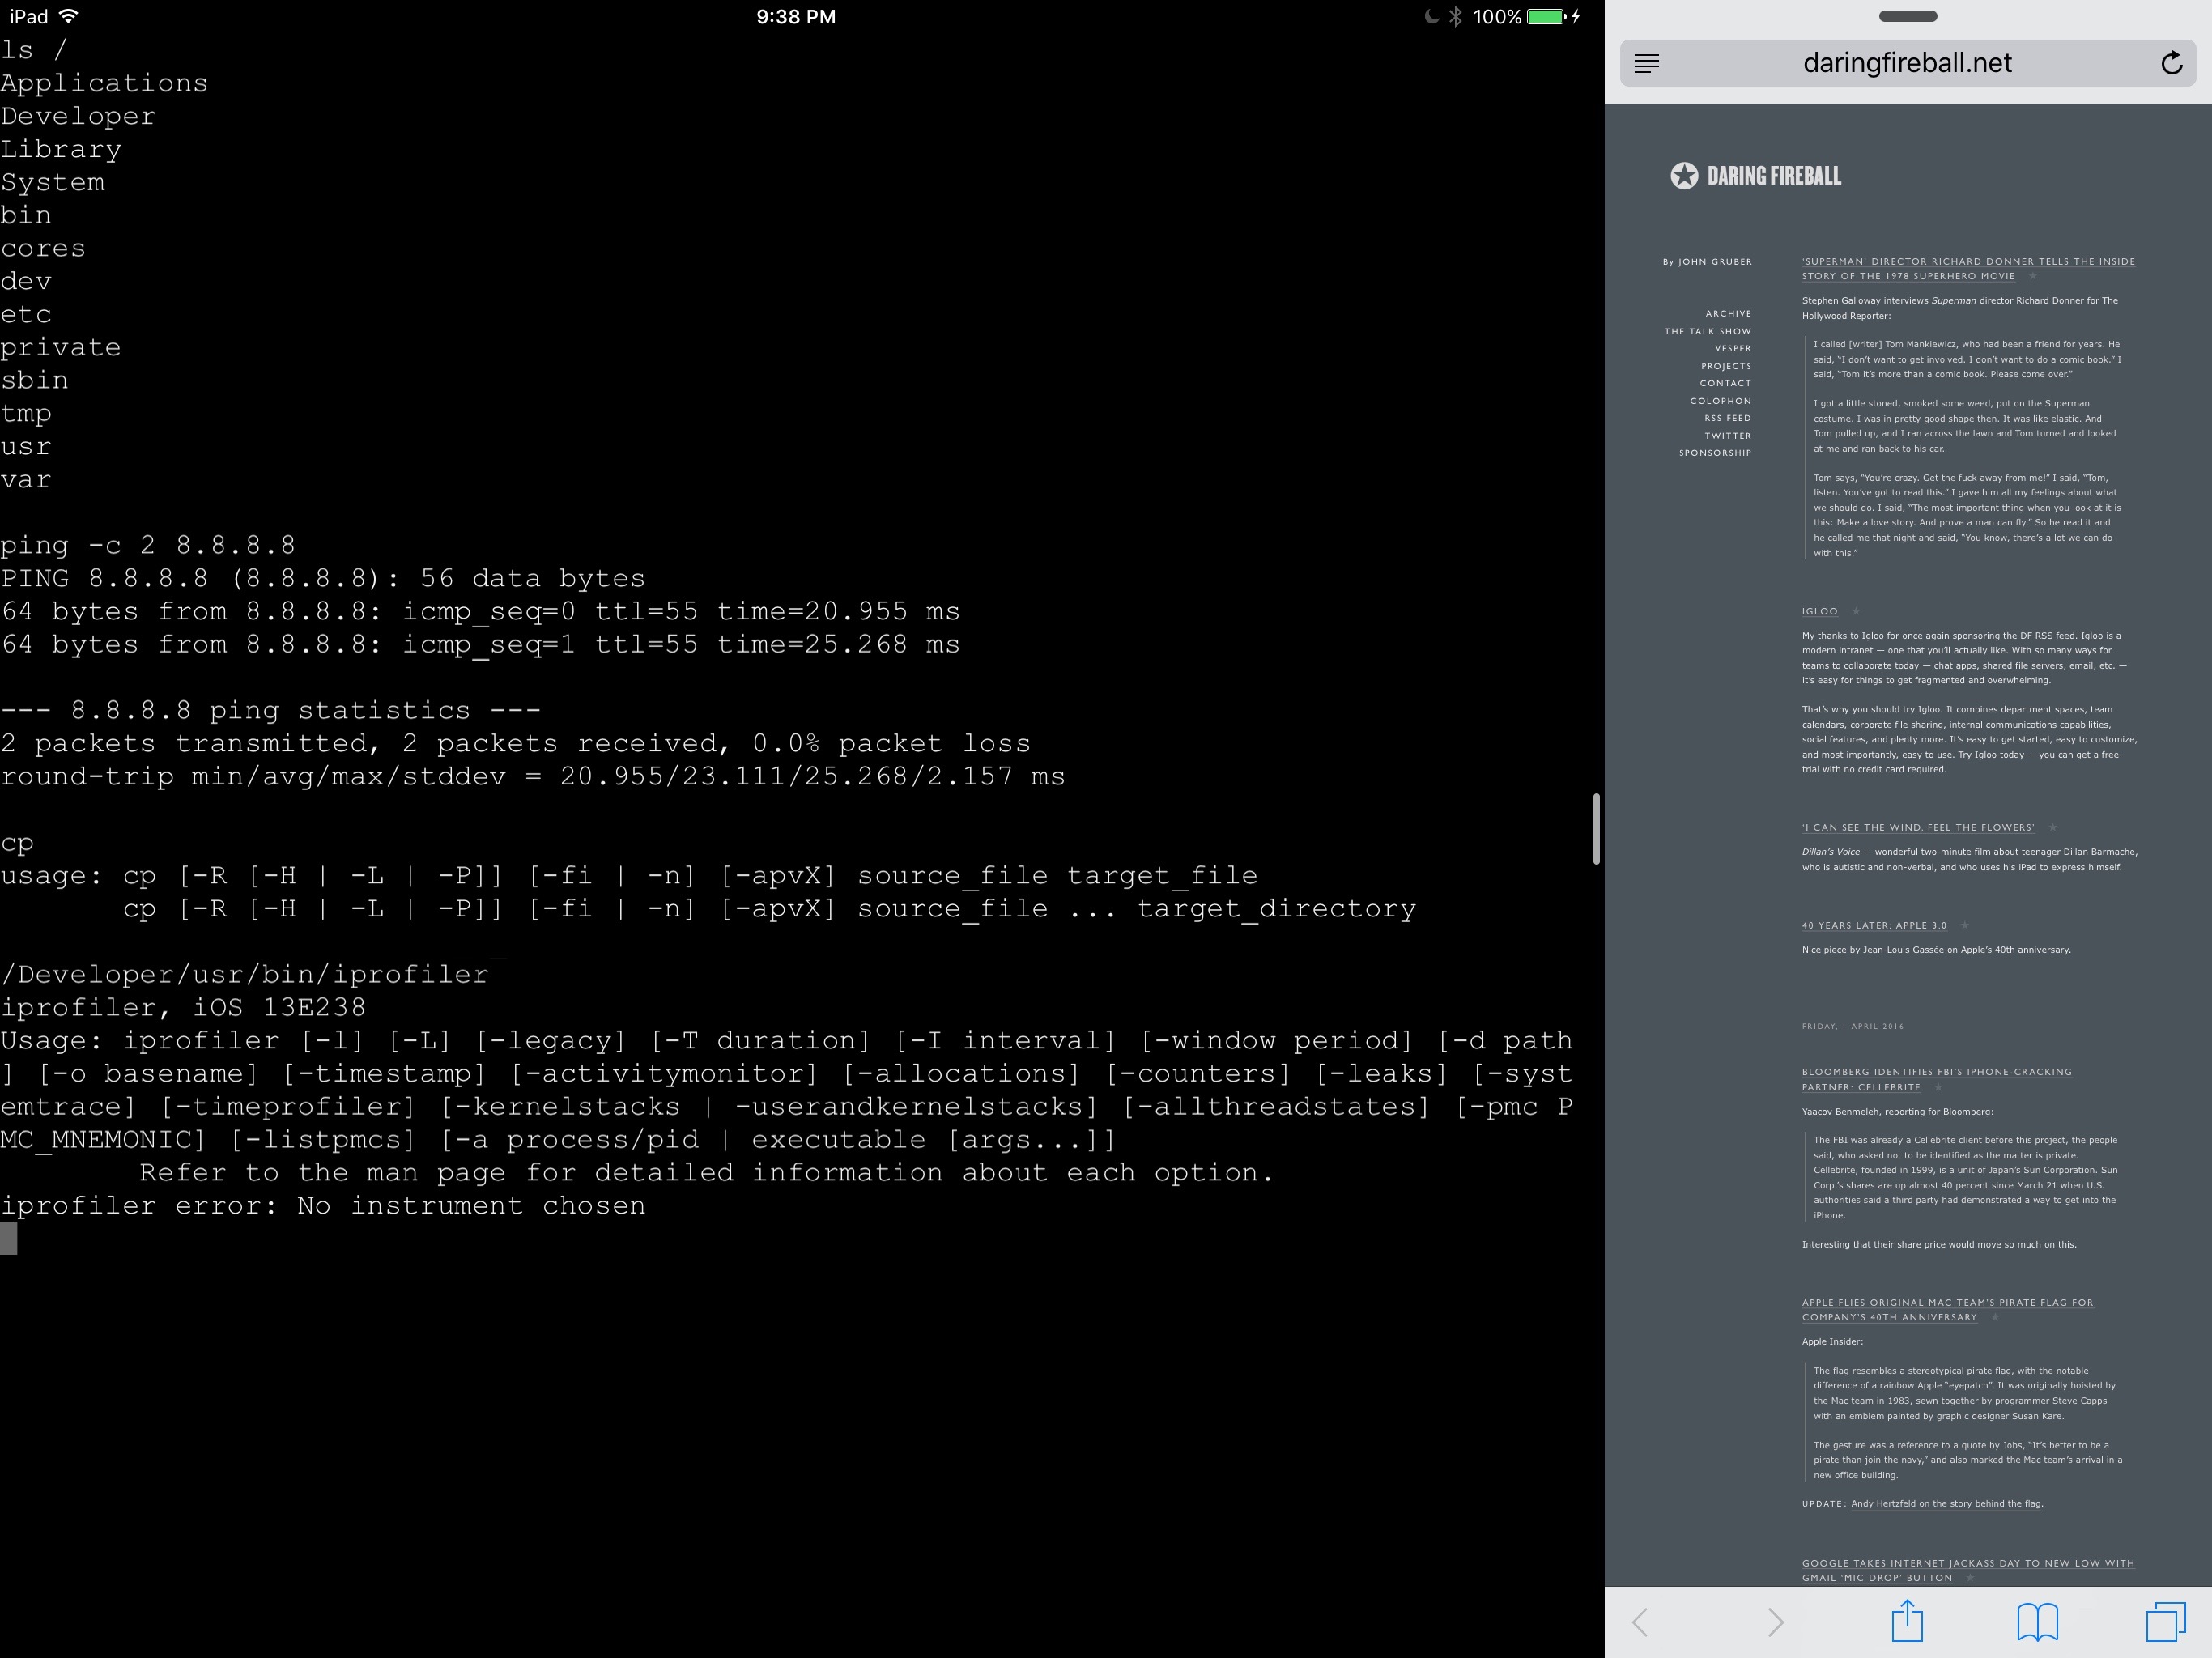Open the RSS Feed sidebar link

click(1727, 418)
